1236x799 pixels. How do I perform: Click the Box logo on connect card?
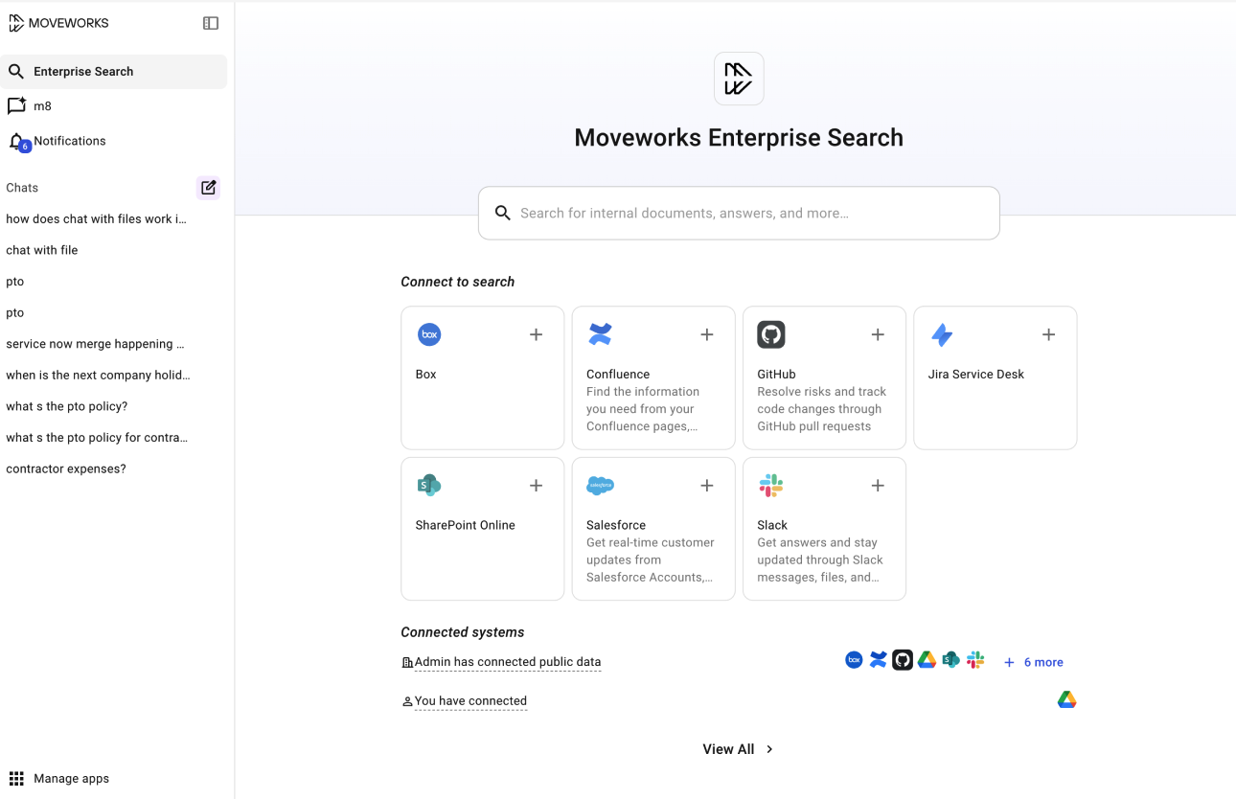point(429,334)
